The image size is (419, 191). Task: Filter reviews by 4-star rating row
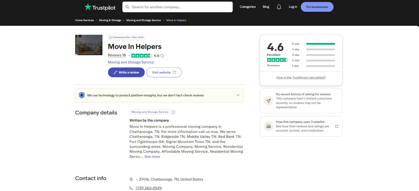[x=313, y=49]
